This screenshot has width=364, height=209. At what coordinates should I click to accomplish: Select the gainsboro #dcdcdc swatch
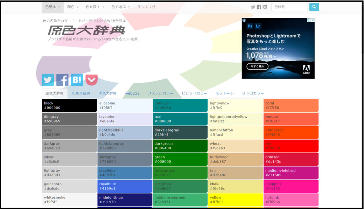coord(69,187)
